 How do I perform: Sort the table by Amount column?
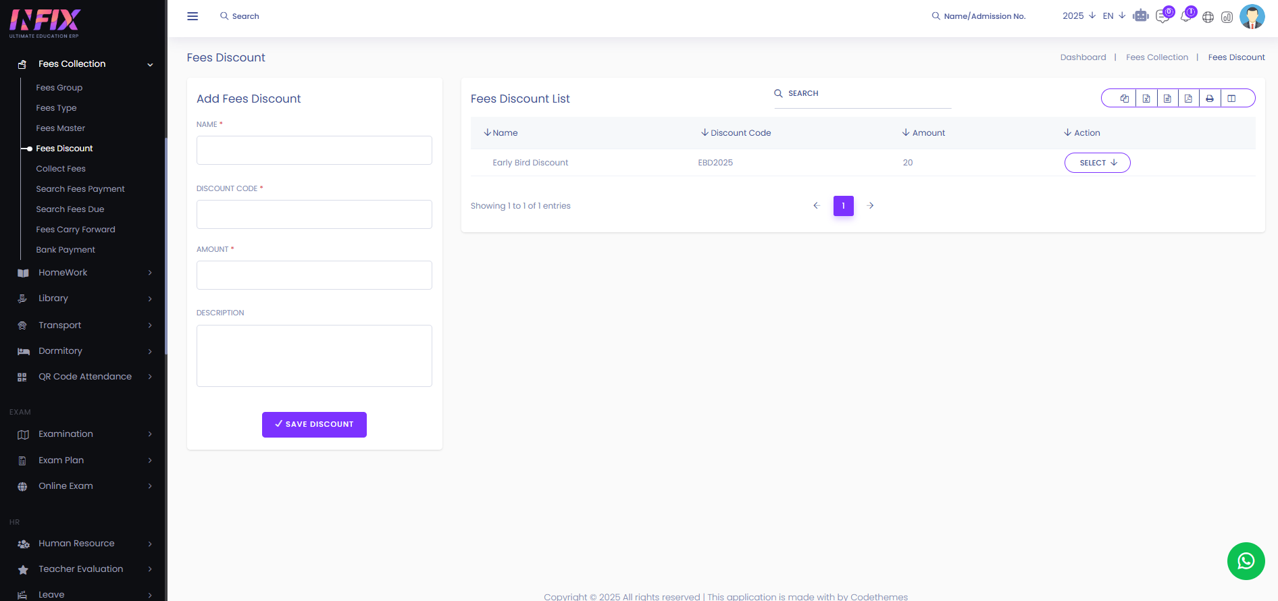pos(923,133)
